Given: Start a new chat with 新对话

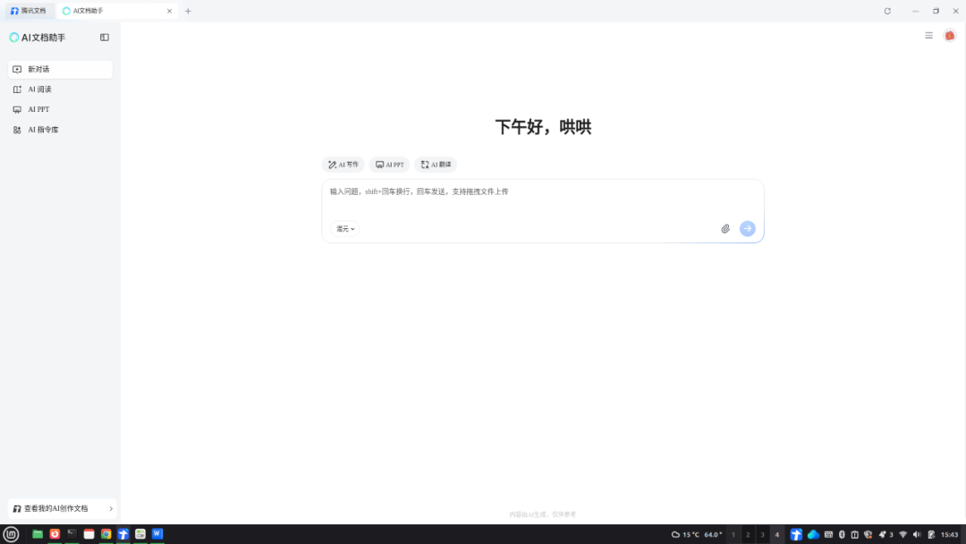Looking at the screenshot, I should (x=61, y=69).
